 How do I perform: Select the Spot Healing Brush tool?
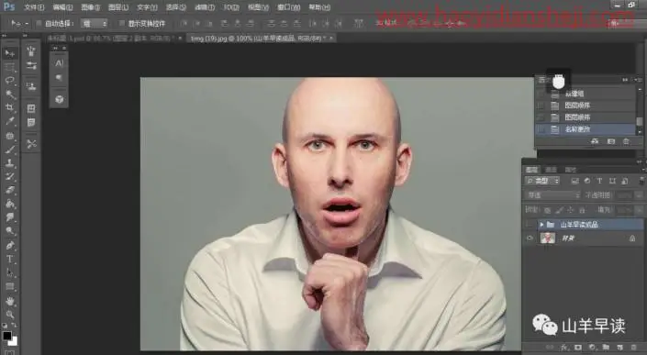coord(9,136)
